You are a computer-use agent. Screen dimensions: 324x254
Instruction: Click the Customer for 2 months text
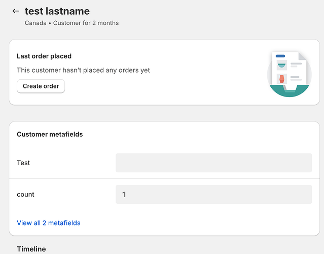click(86, 23)
